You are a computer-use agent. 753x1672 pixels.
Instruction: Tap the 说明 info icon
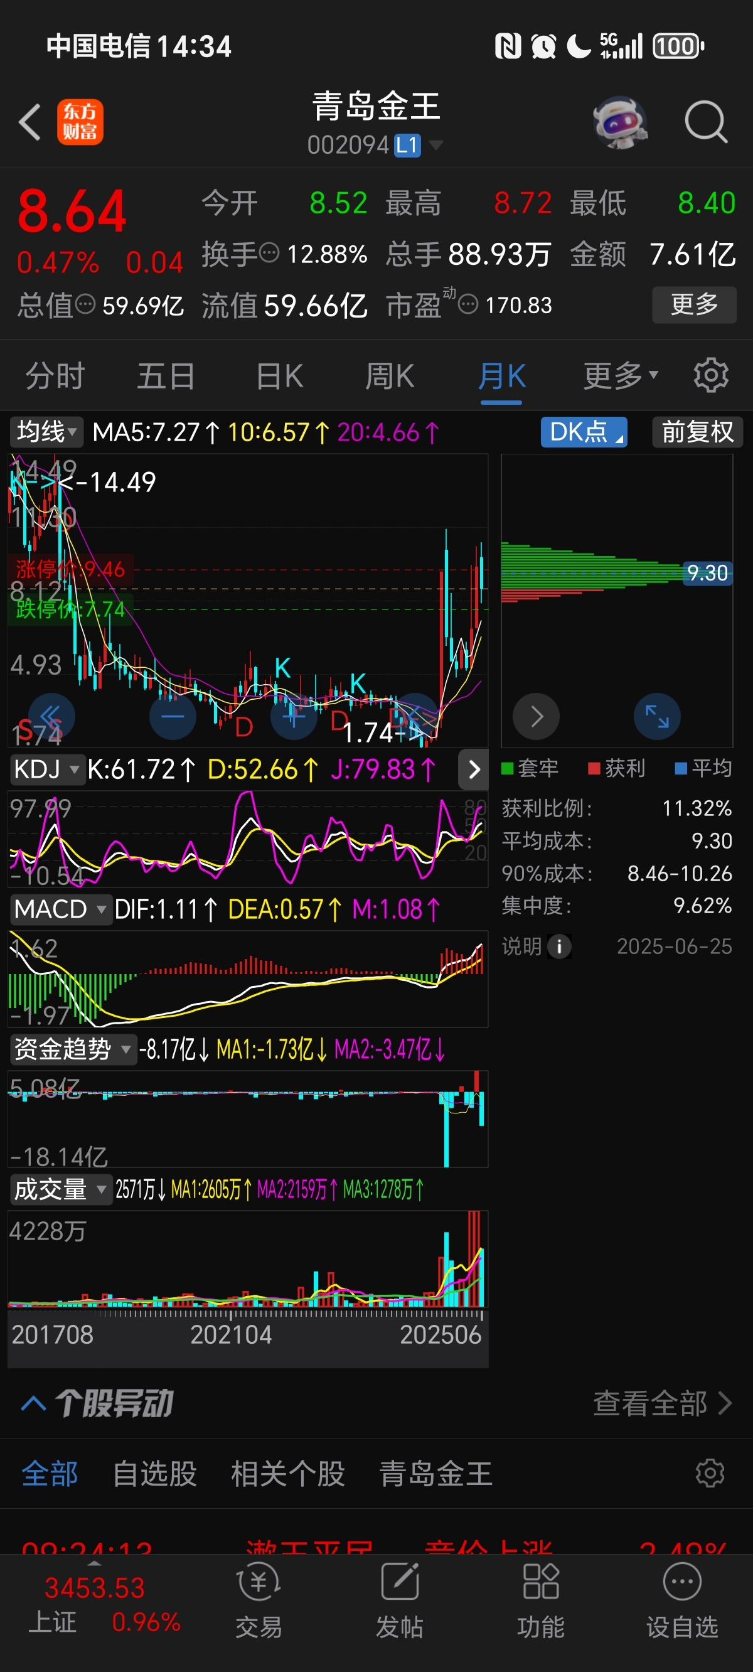pos(560,946)
